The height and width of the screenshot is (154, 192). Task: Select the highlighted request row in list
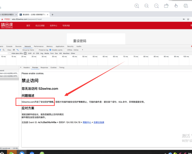[x=9, y=79]
